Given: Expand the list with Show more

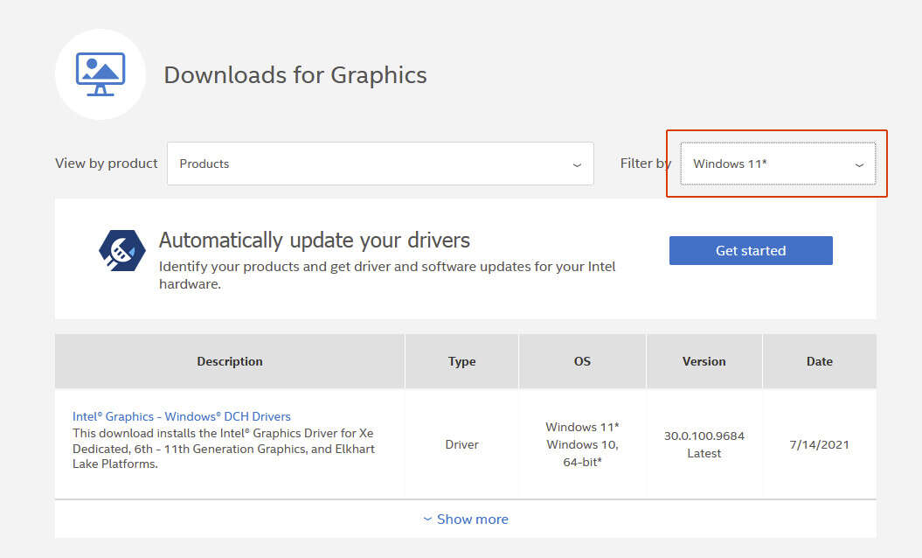Looking at the screenshot, I should pos(472,520).
